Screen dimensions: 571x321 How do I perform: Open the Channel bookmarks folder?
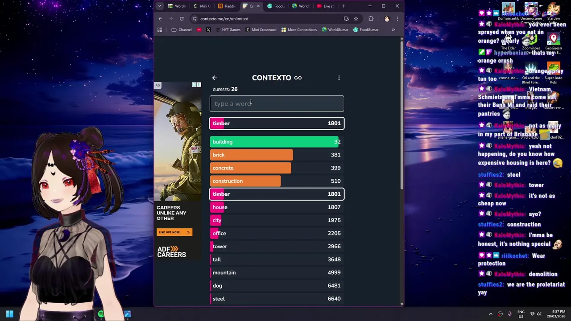(182, 30)
